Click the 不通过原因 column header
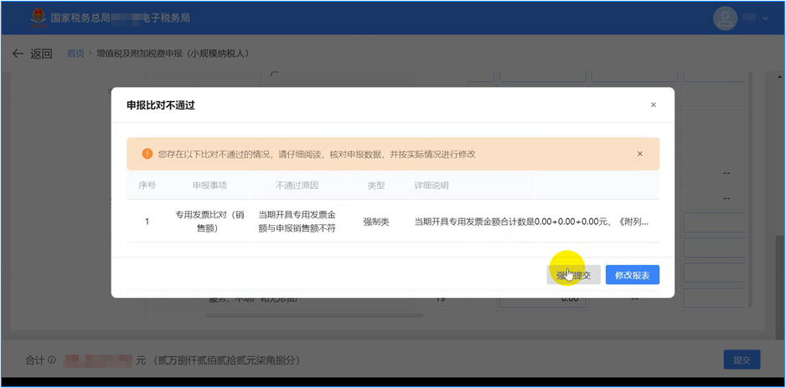The height and width of the screenshot is (388, 786). (x=297, y=186)
